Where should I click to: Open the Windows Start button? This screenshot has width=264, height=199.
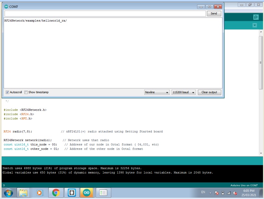(8, 193)
